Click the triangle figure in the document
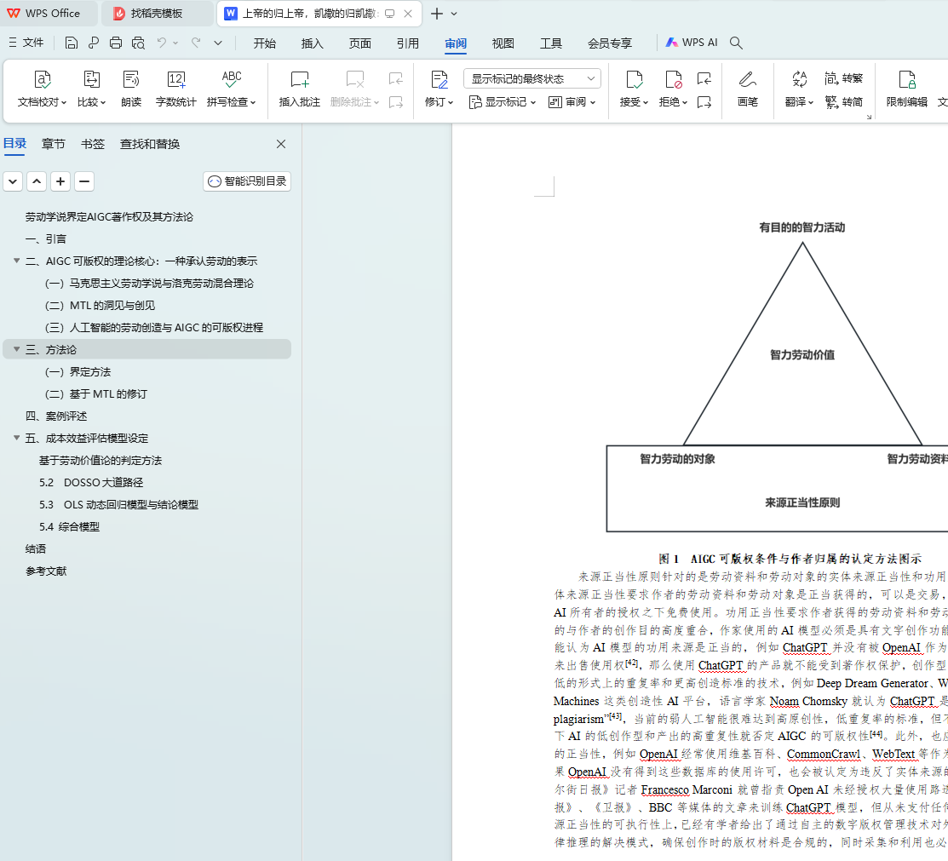 coord(802,345)
